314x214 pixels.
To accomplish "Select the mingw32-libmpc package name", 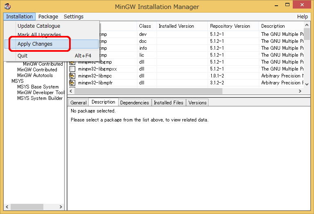I will (x=95, y=76).
